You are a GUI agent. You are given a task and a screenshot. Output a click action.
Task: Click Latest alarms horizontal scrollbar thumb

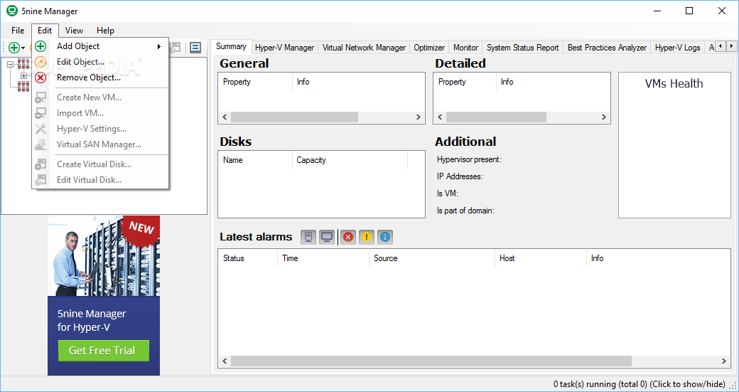pos(431,361)
